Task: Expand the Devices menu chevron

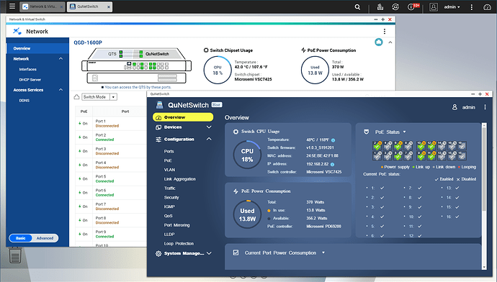Action: (209, 127)
